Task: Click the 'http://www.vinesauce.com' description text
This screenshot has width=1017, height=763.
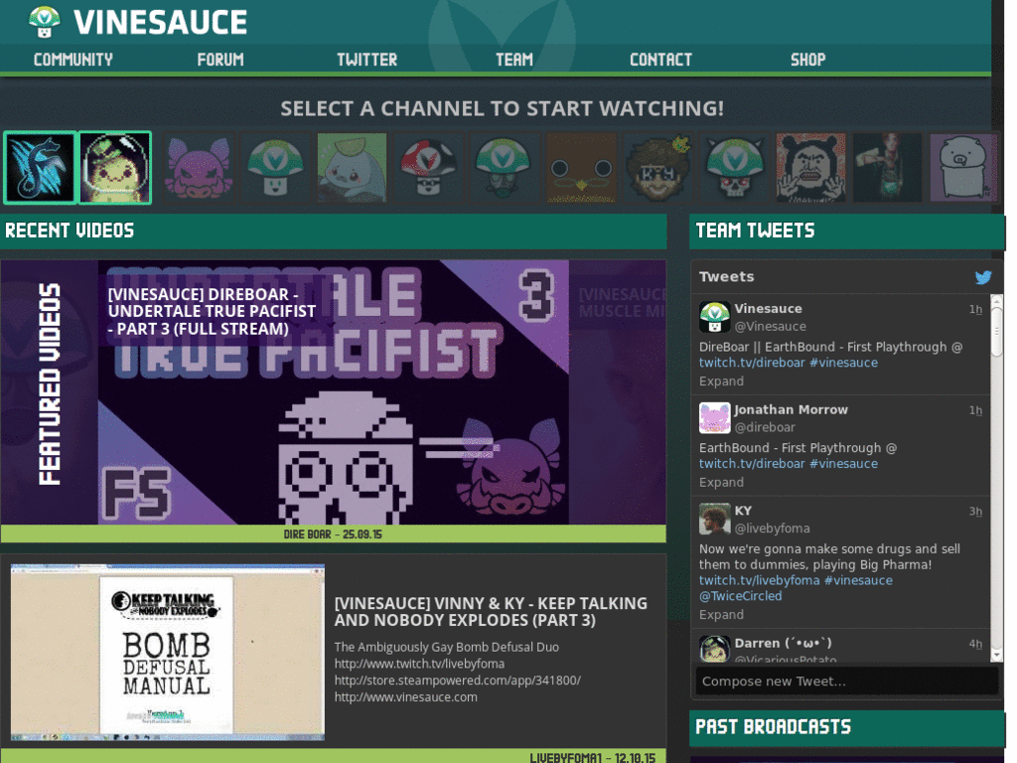Action: point(406,697)
